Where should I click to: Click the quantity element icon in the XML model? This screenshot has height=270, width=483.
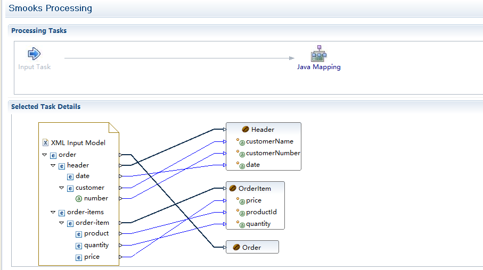tap(79, 246)
